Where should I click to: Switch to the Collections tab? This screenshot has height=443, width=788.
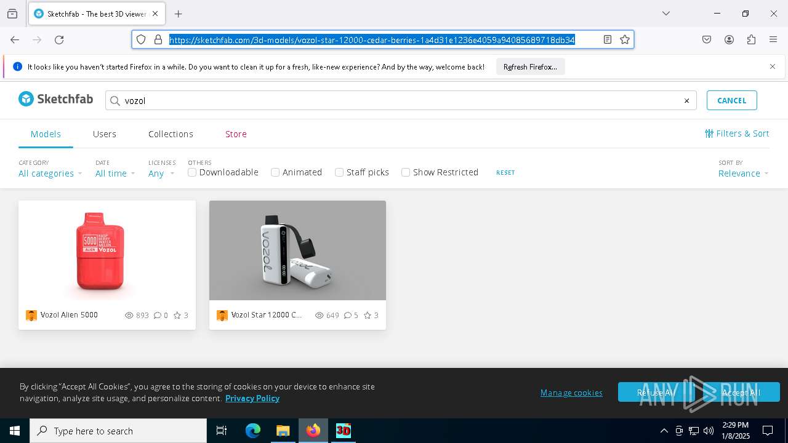click(x=171, y=134)
